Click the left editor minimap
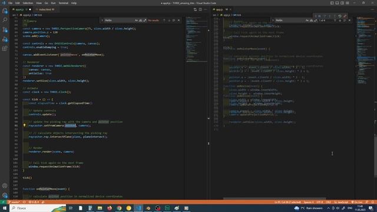Screen dimensions: 377x212 click(196, 39)
